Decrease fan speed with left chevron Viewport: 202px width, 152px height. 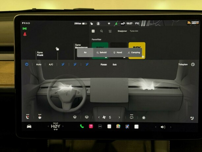[x=99, y=117]
